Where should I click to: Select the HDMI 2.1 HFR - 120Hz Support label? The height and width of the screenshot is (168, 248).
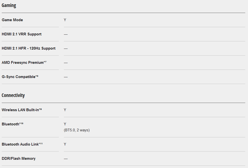[x=28, y=48]
